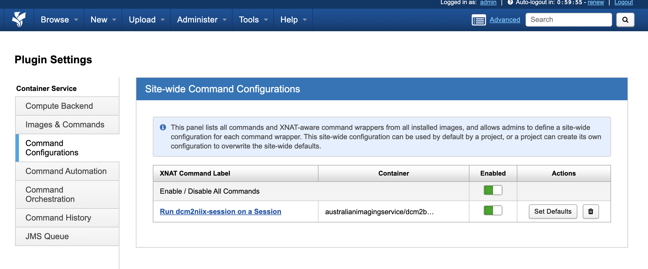Select the Command History tab
Viewport: 648px width, 269px height.
click(67, 218)
